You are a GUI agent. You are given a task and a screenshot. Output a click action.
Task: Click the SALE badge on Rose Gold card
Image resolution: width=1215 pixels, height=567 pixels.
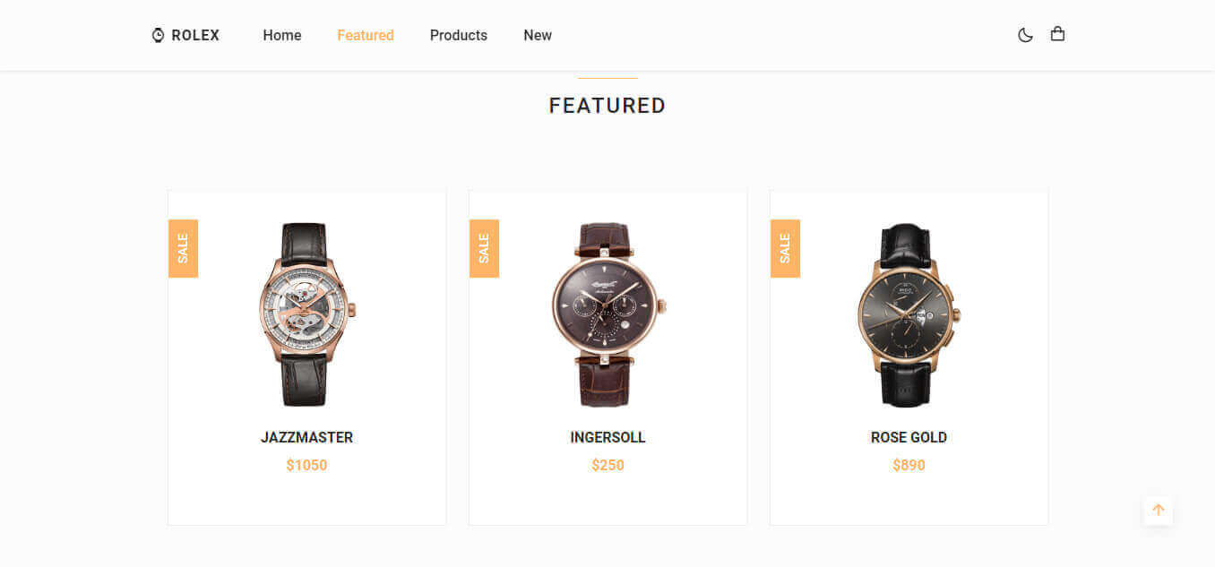click(785, 248)
